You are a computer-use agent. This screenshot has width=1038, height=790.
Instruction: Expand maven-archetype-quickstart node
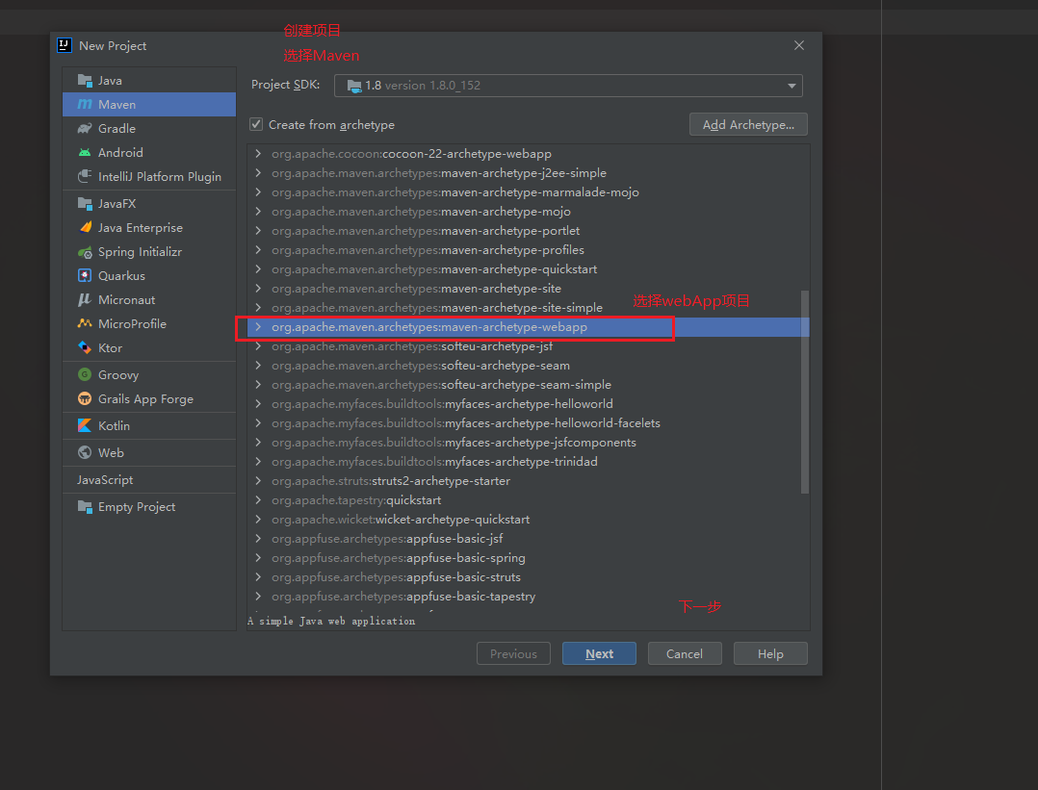click(258, 269)
